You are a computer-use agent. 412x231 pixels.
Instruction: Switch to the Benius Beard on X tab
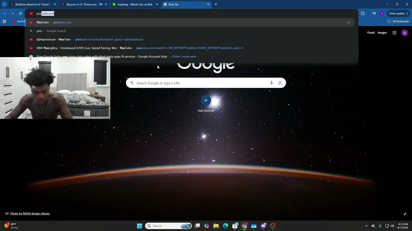[33, 4]
